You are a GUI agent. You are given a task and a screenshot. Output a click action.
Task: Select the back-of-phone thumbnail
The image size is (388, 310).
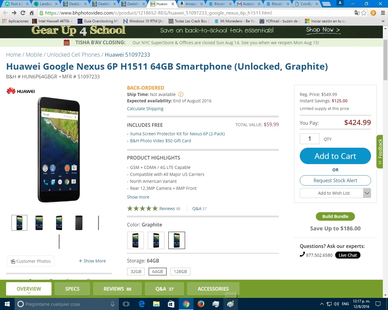coord(79,223)
